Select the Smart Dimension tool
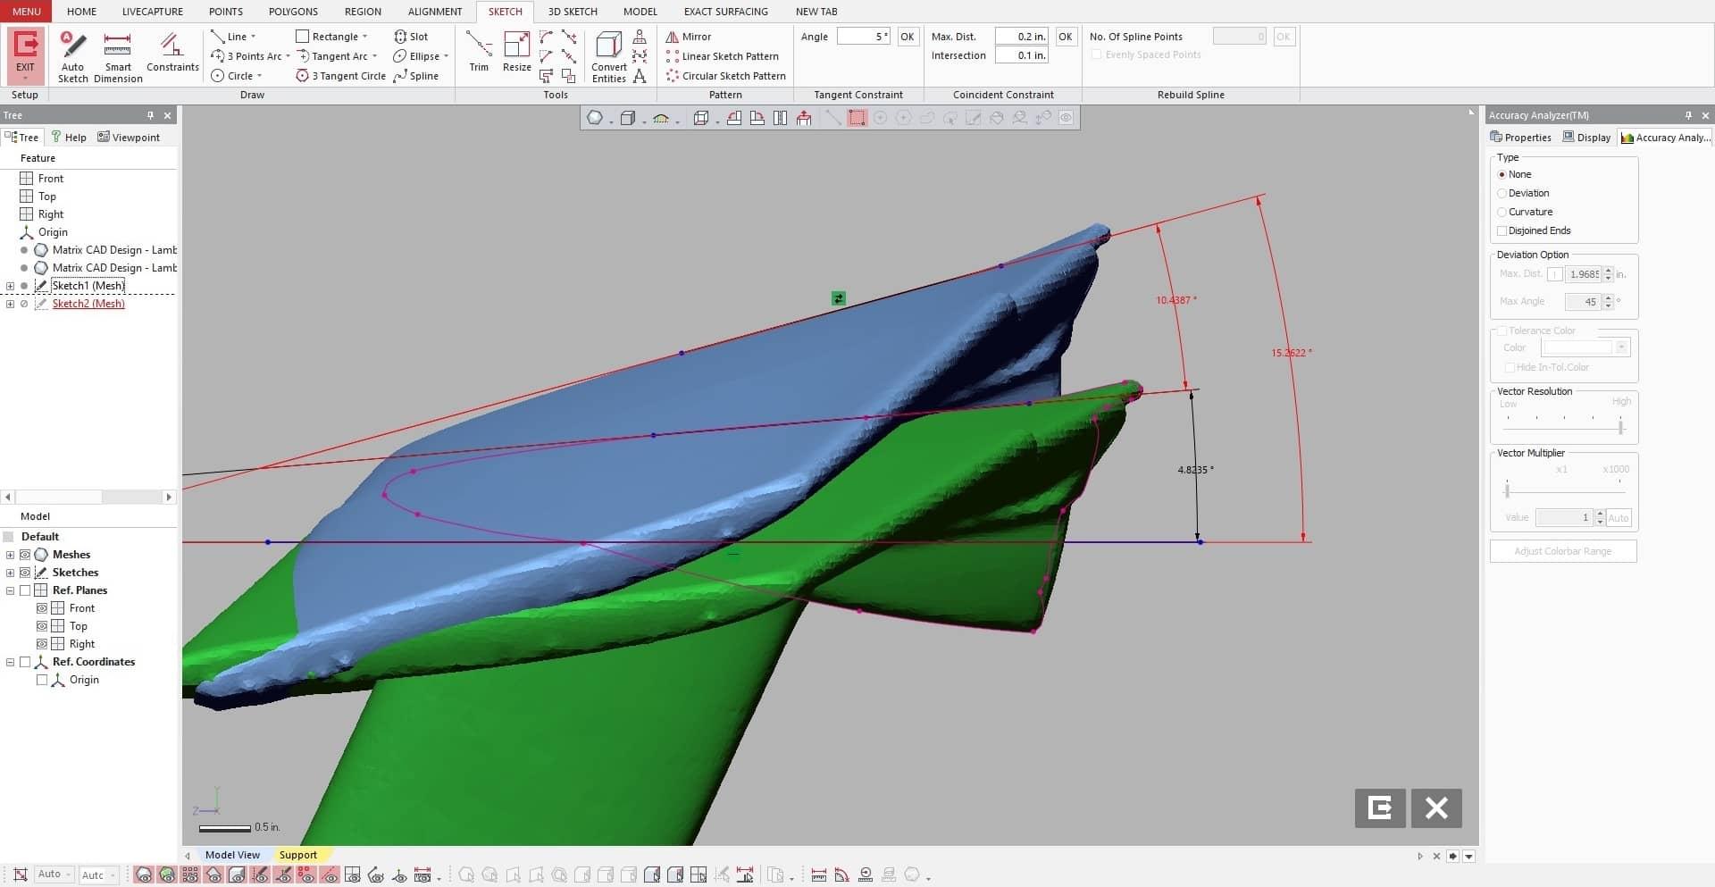The height and width of the screenshot is (887, 1715). [x=118, y=56]
